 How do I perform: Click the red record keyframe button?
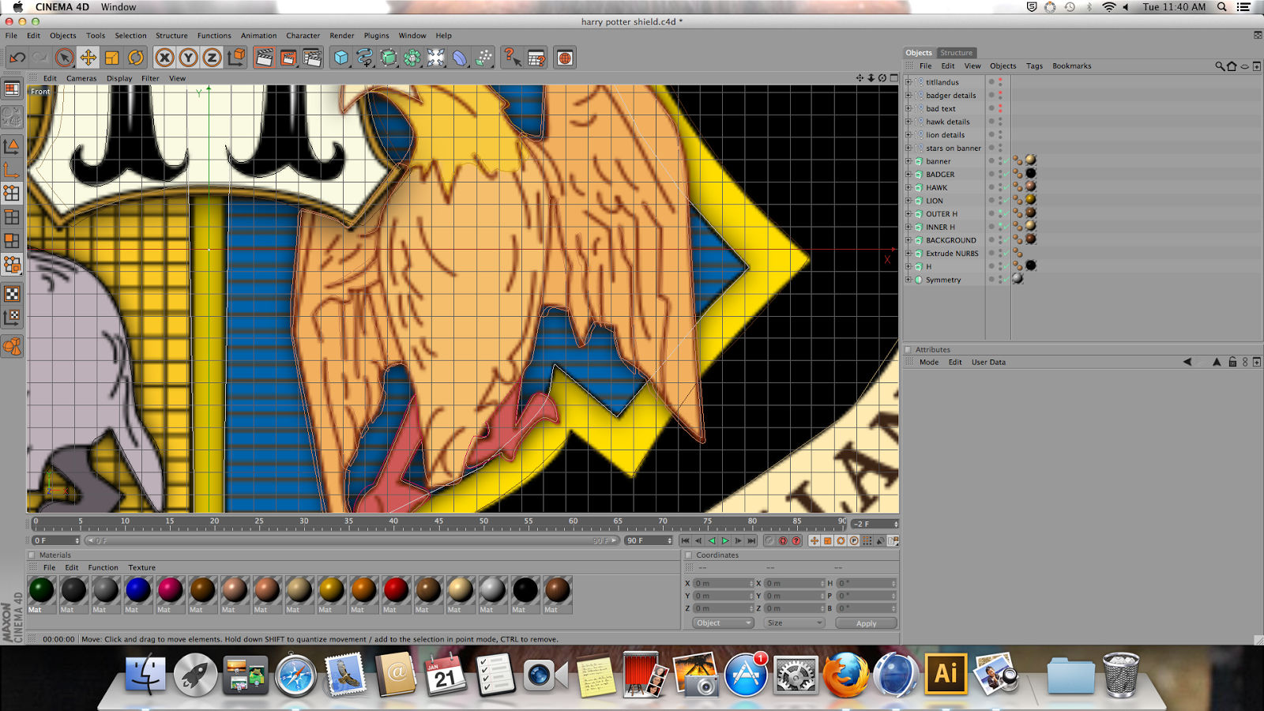coord(783,541)
